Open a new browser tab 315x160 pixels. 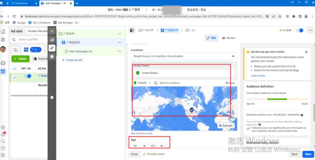tap(77, 3)
